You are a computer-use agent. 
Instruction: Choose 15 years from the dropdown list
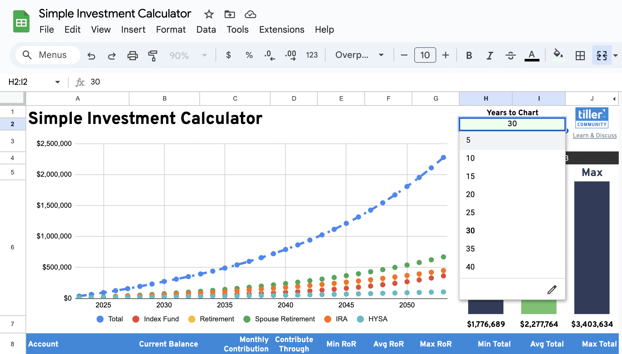pos(512,176)
